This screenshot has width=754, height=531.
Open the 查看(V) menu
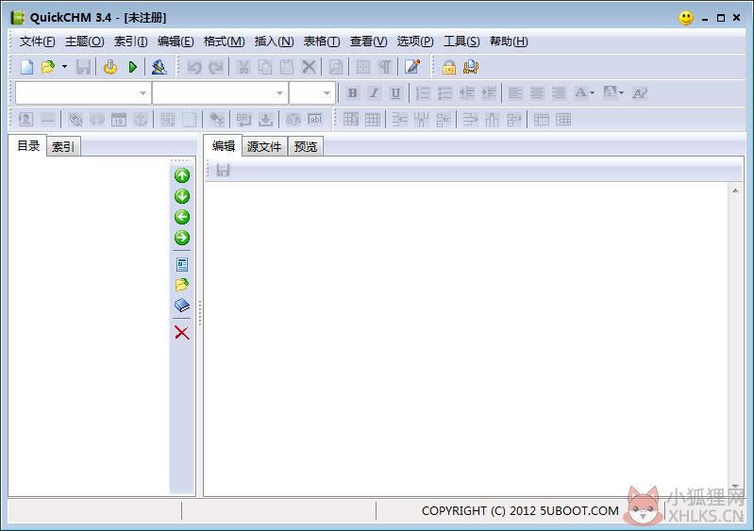(x=368, y=41)
